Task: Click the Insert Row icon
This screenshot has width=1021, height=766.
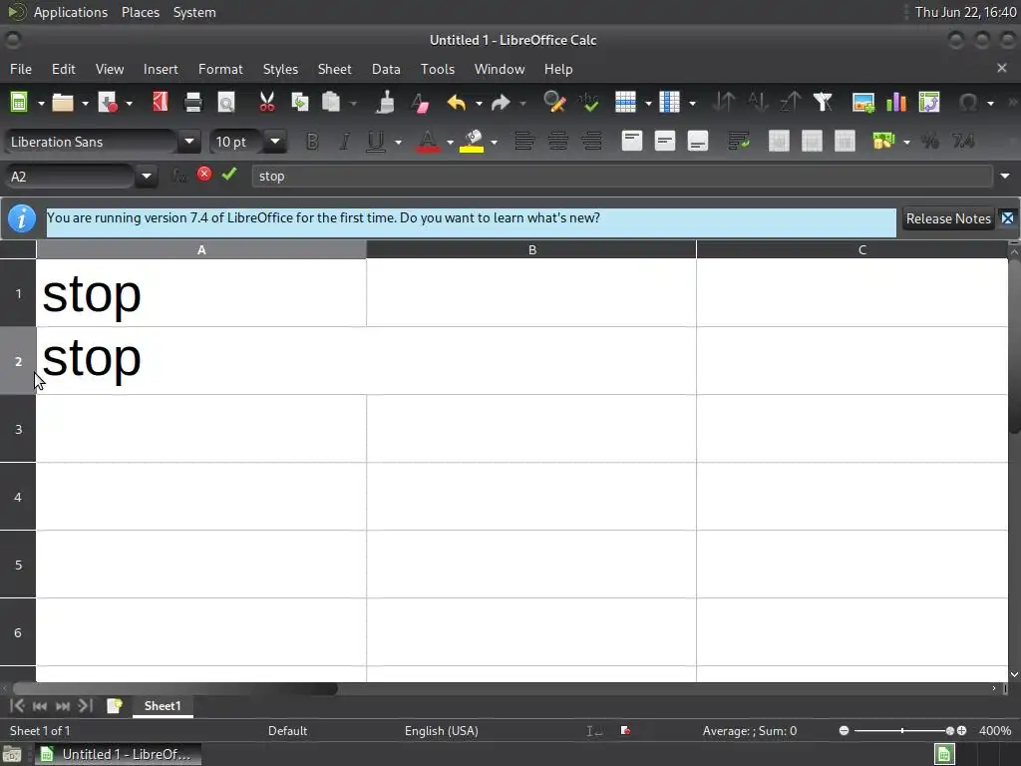Action: click(625, 103)
